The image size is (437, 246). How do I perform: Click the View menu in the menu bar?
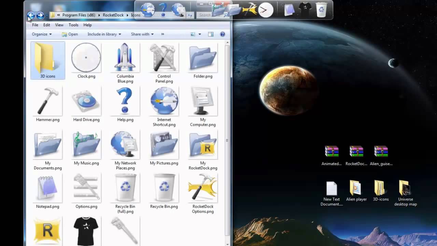tap(59, 25)
